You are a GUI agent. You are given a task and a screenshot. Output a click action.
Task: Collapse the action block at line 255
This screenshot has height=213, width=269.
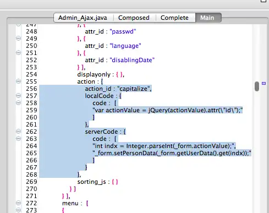pos(18,81)
